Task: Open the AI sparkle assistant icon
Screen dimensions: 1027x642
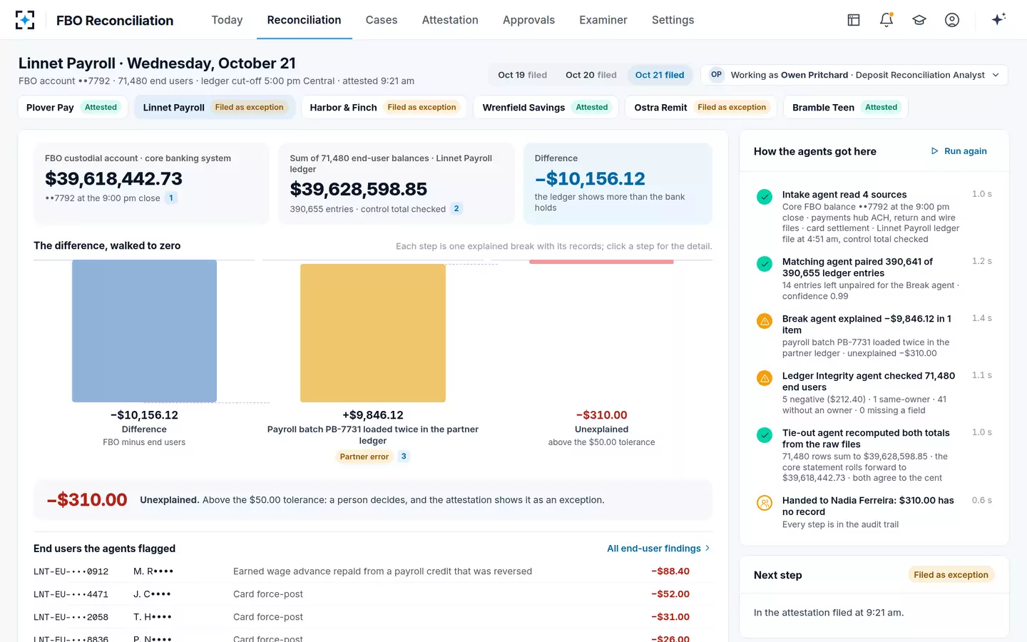Action: [x=998, y=19]
